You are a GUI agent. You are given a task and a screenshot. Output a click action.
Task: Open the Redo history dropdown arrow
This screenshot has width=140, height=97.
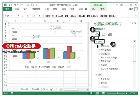click(x=24, y=5)
